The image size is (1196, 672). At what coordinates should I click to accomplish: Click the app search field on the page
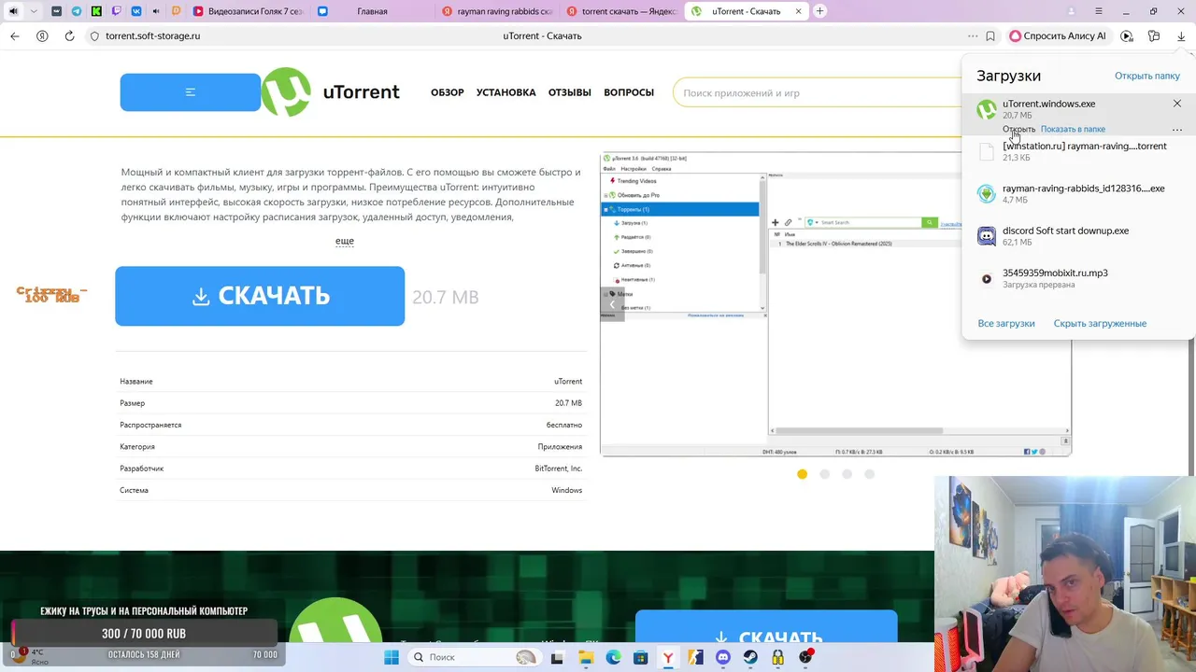pos(818,92)
